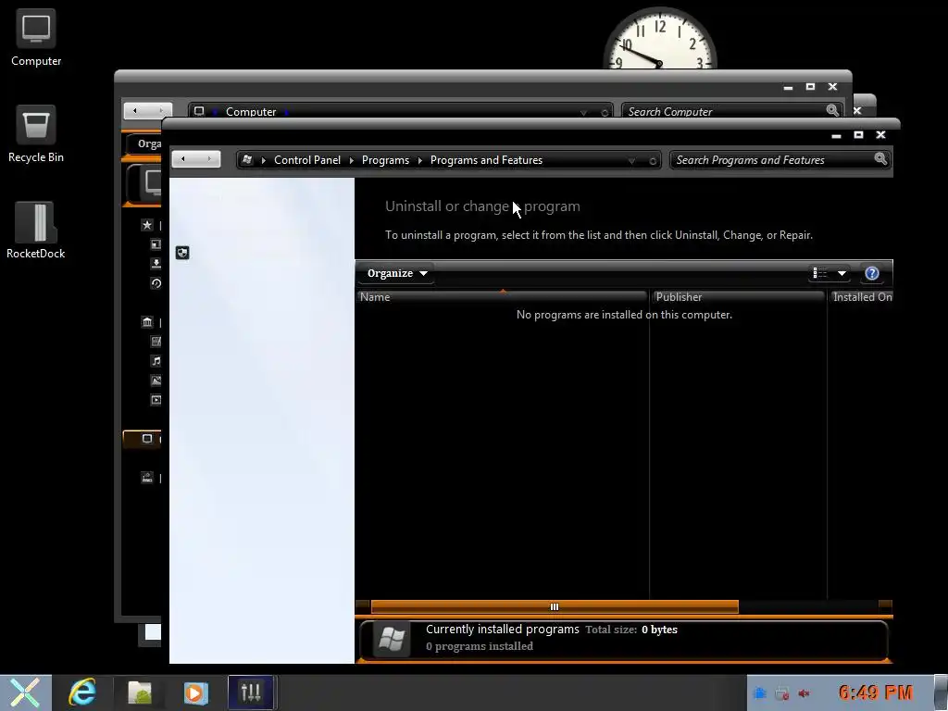
Task: Select Videos library icon in Computer sidebar
Action: 156,400
